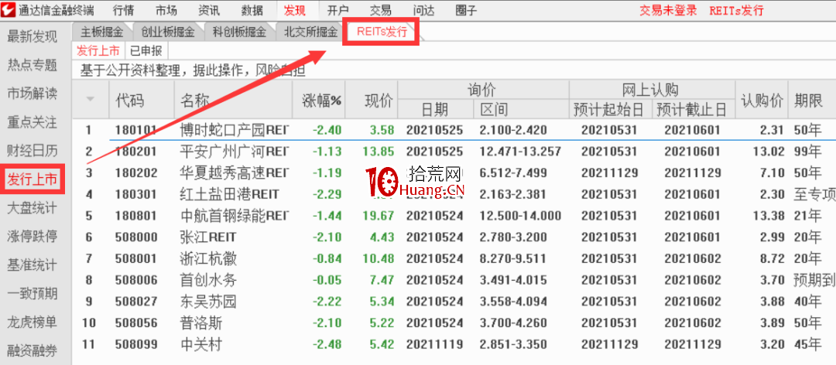This screenshot has height=365, width=836.
Task: Sort by the 代码 column header
Action: 129,101
